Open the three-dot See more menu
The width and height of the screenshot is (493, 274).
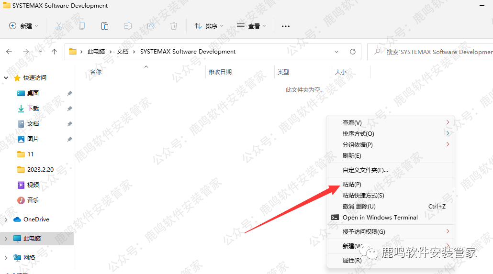click(x=286, y=26)
